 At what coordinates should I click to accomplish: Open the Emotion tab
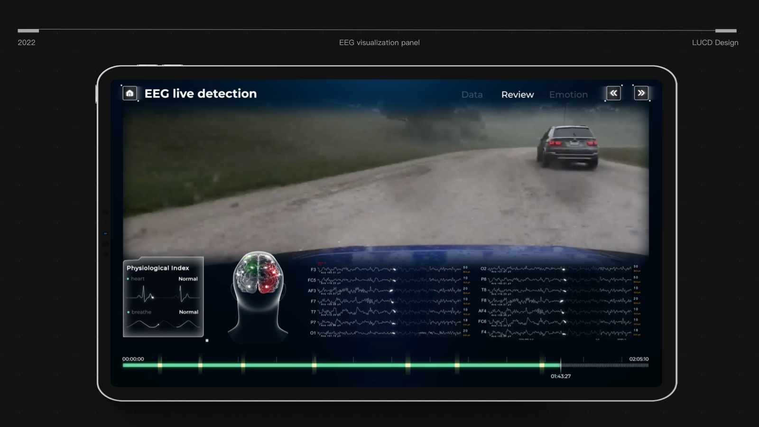568,94
